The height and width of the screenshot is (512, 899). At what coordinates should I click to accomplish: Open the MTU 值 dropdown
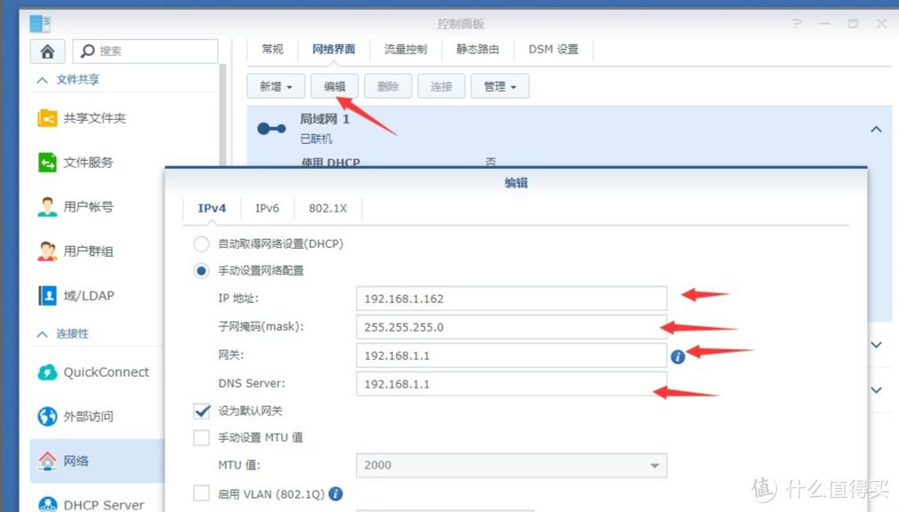coord(654,465)
